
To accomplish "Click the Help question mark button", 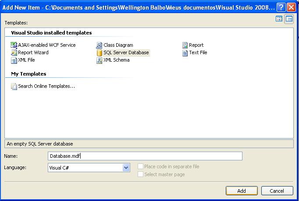I will point(281,8).
